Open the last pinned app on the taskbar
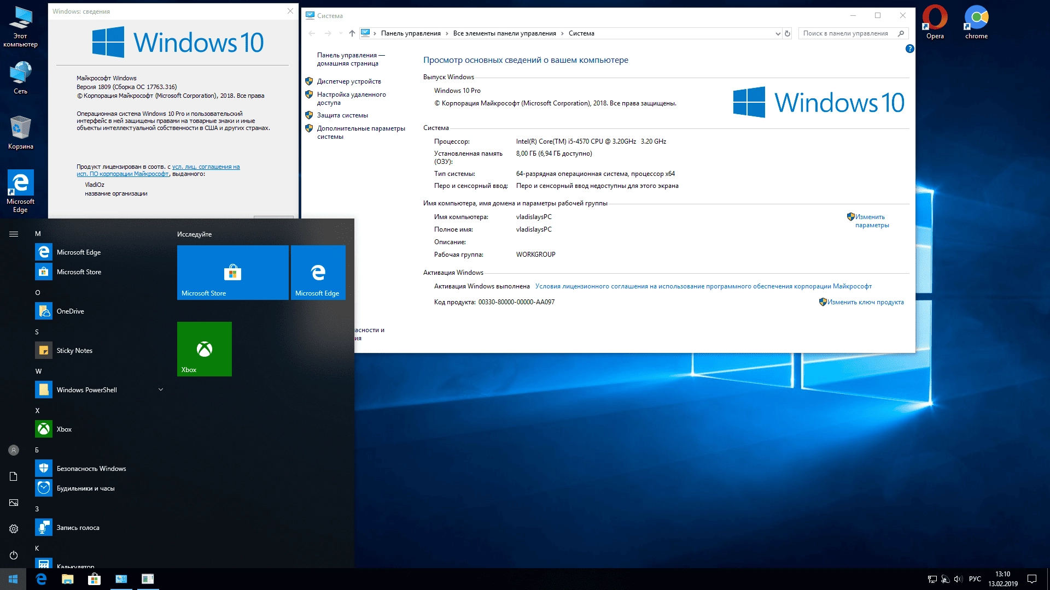The height and width of the screenshot is (590, 1050). (148, 579)
